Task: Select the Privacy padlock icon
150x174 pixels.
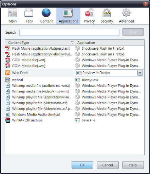Action: 89,13
